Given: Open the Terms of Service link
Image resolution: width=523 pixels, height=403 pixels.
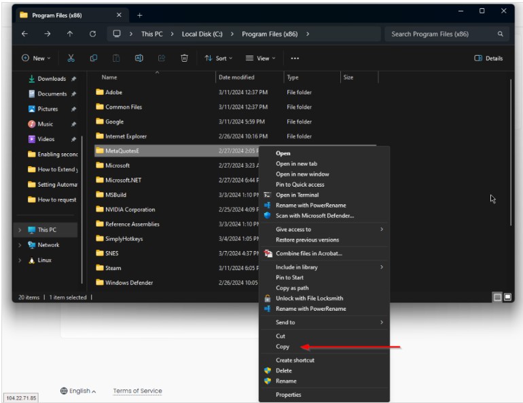Looking at the screenshot, I should coord(137,391).
